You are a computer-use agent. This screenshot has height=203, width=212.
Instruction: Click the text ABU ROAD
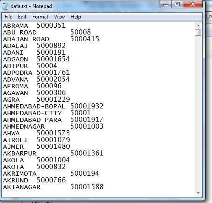click(20, 32)
